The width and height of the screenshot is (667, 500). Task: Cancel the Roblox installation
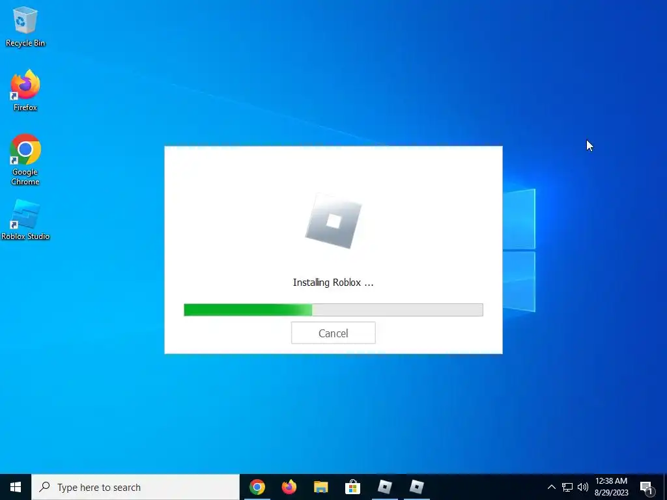(333, 333)
